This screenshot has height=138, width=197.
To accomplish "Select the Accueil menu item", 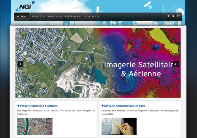I will pos(21,16).
